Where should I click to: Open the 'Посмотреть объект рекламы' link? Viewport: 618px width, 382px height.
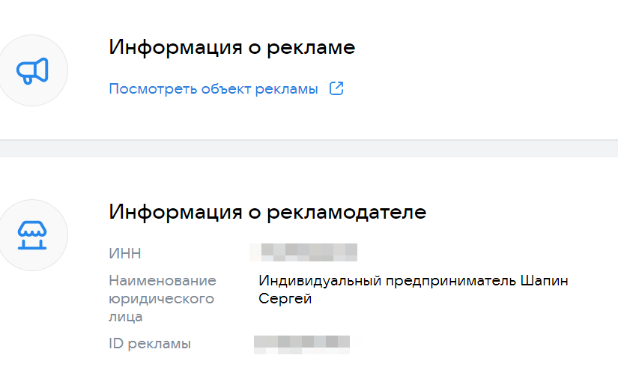click(x=213, y=89)
